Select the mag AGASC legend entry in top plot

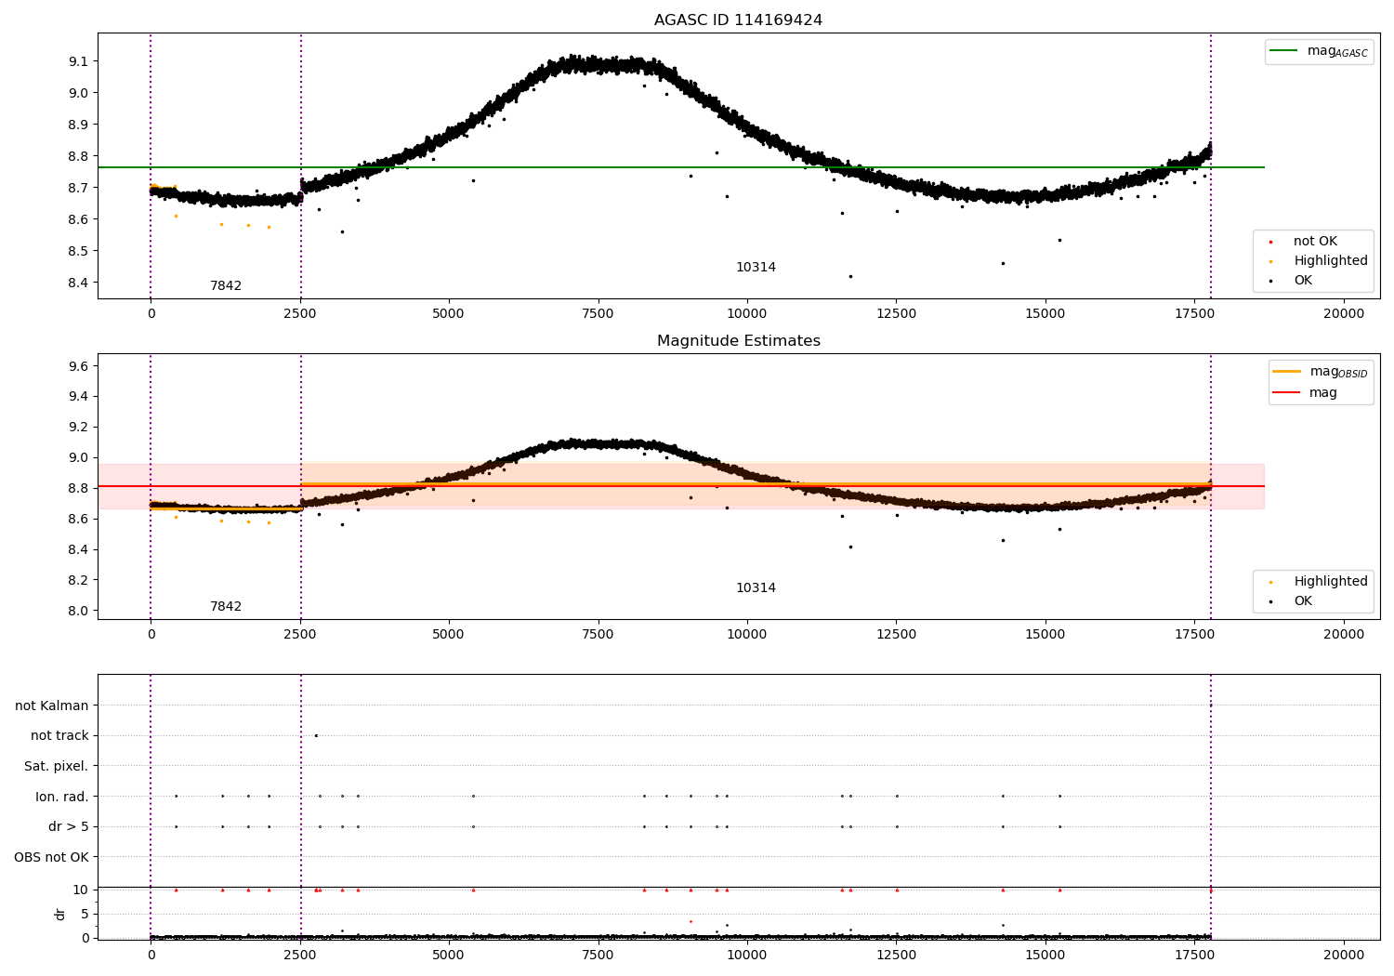pos(1319,51)
